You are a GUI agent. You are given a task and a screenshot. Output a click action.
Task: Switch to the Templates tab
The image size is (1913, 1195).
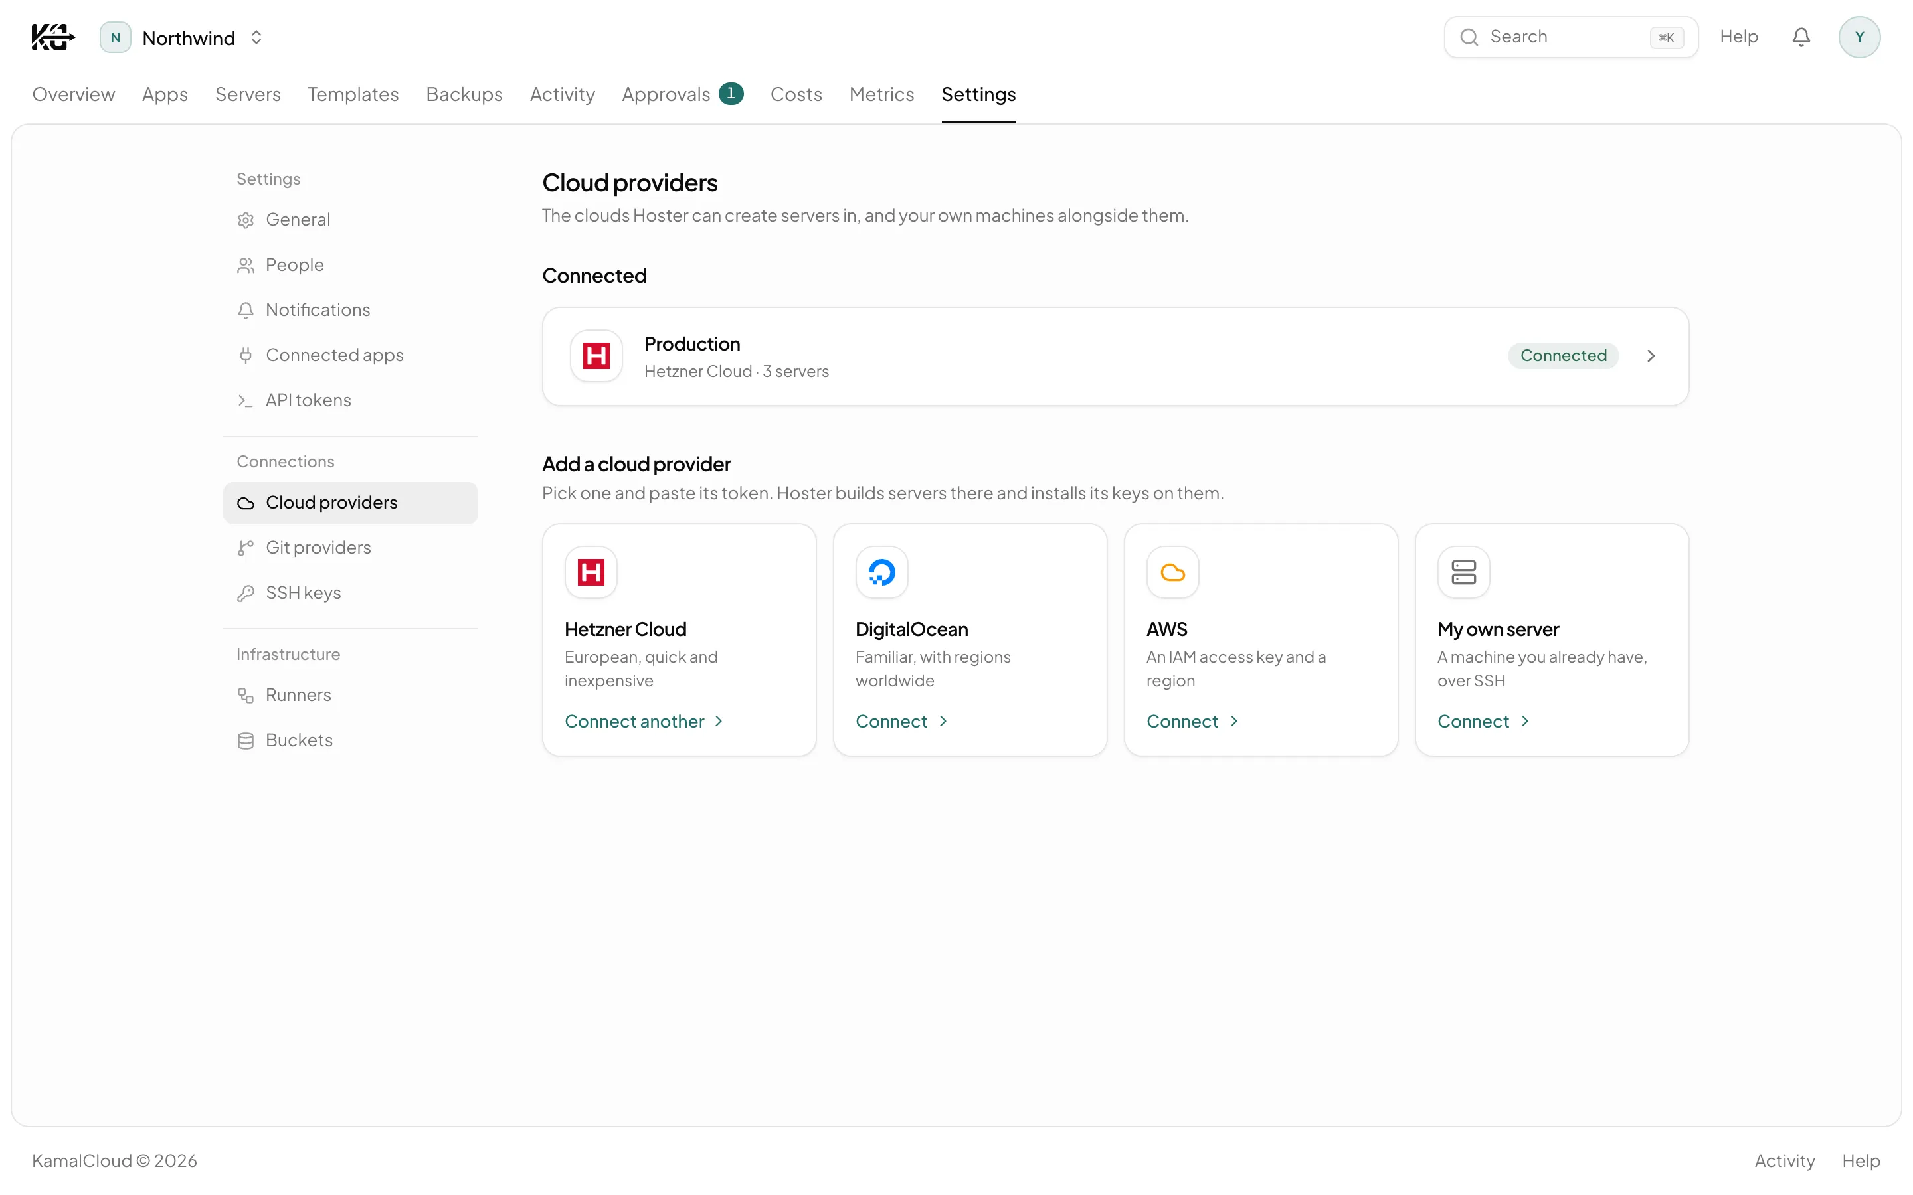(x=353, y=94)
